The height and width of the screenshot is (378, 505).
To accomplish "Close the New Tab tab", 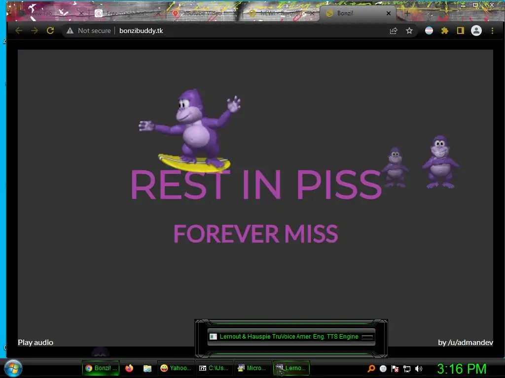I will (81, 13).
